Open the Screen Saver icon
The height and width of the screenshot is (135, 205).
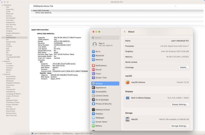tap(93, 122)
